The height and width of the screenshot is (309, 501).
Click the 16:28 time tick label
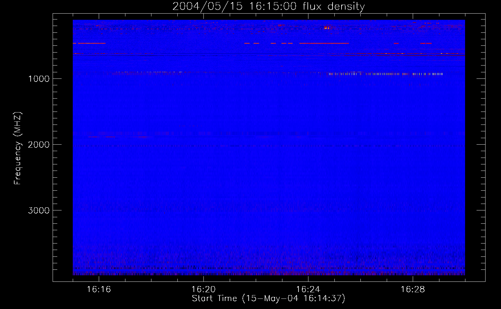click(413, 289)
